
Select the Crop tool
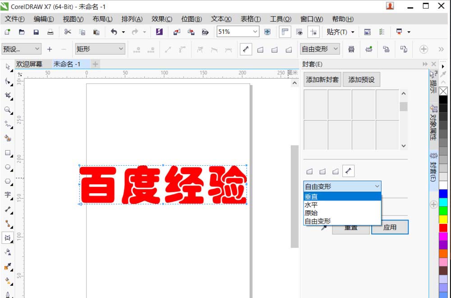(8, 95)
